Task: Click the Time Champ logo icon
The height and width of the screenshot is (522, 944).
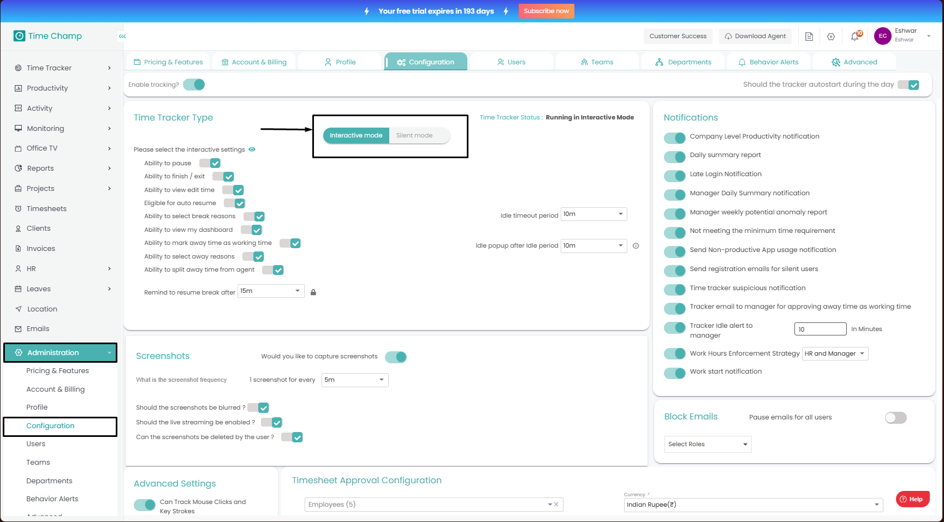Action: 20,36
